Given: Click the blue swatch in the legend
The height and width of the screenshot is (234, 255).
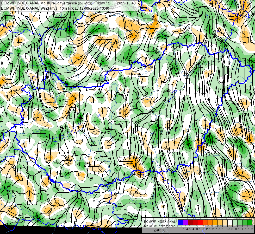Looking at the screenshot, I should coord(181,222).
